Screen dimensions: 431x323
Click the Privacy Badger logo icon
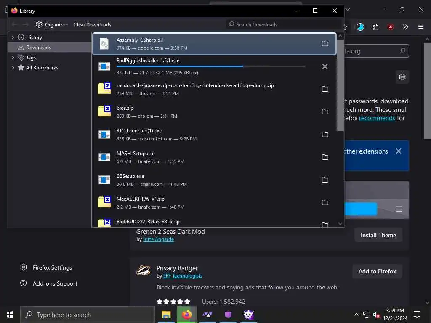point(143,270)
